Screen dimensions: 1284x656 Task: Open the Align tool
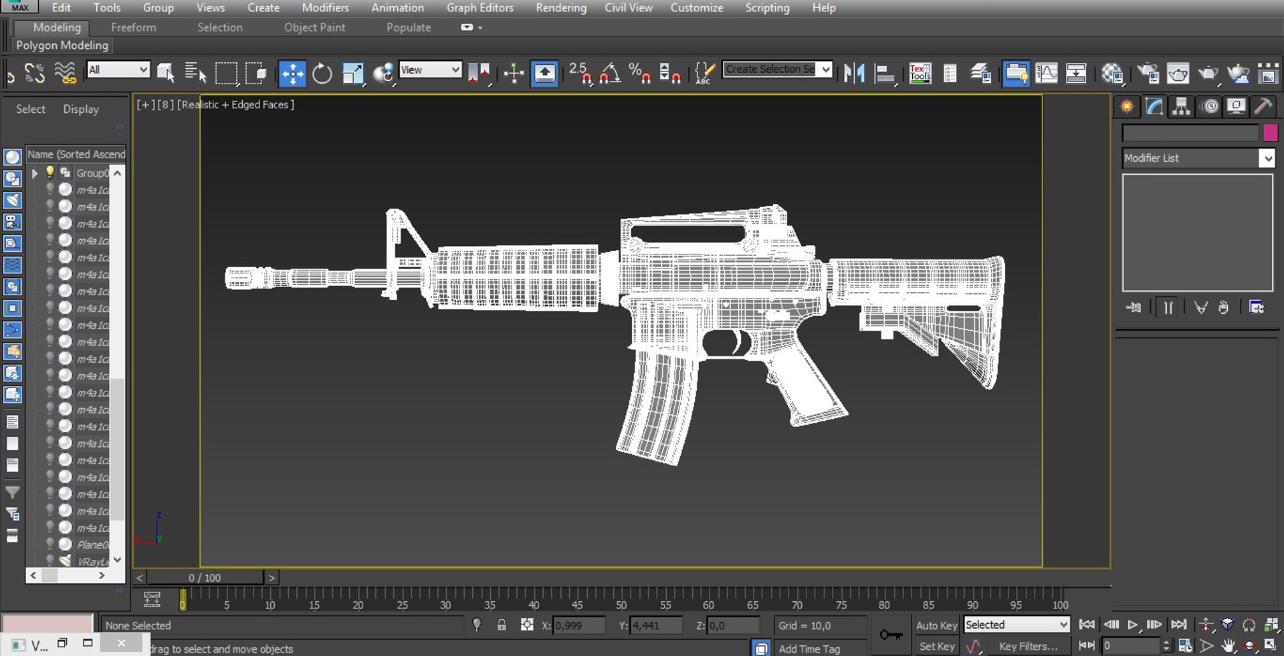coord(884,73)
